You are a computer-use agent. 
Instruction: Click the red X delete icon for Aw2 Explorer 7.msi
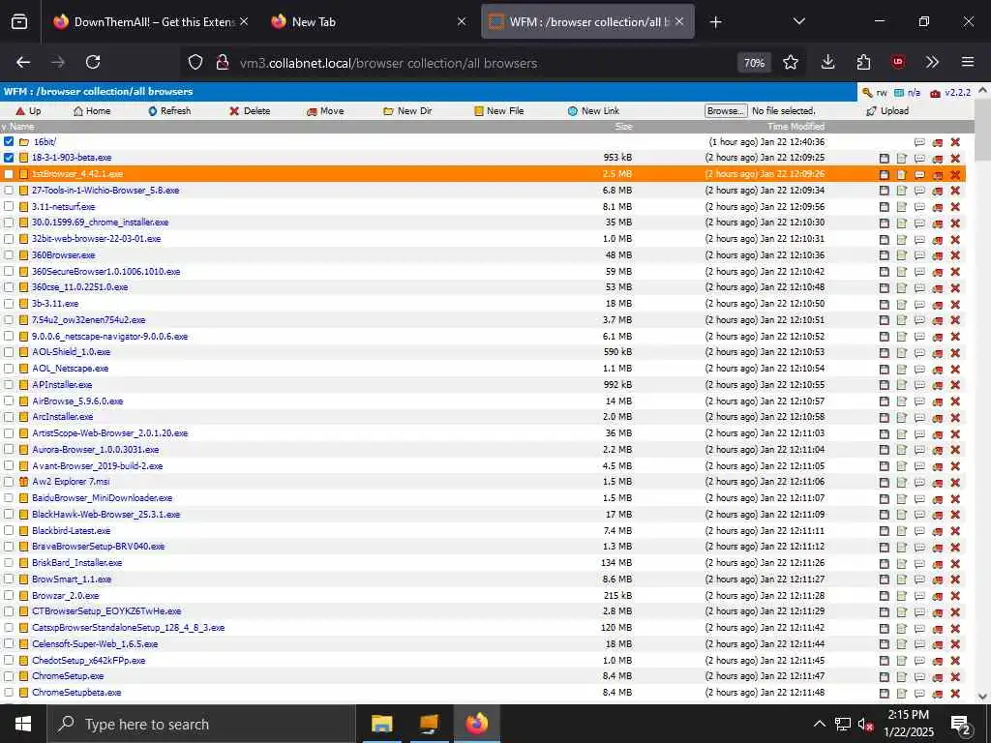[955, 482]
